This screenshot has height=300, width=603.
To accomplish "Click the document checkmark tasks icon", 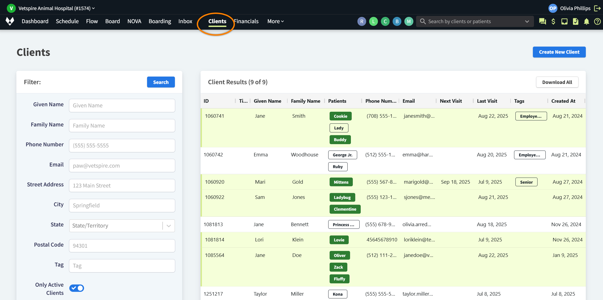I will coord(575,21).
